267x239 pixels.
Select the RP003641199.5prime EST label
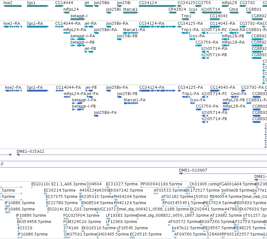161,184
